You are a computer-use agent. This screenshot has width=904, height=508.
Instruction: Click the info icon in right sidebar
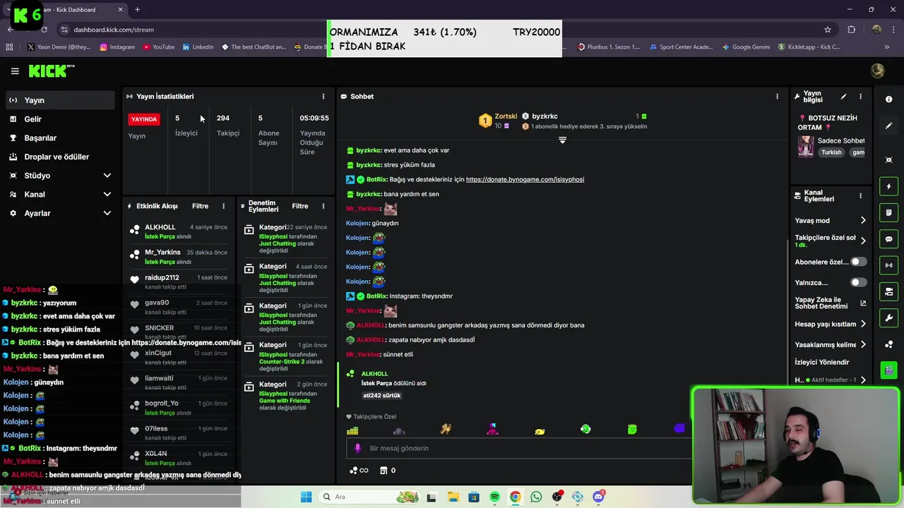click(x=888, y=99)
